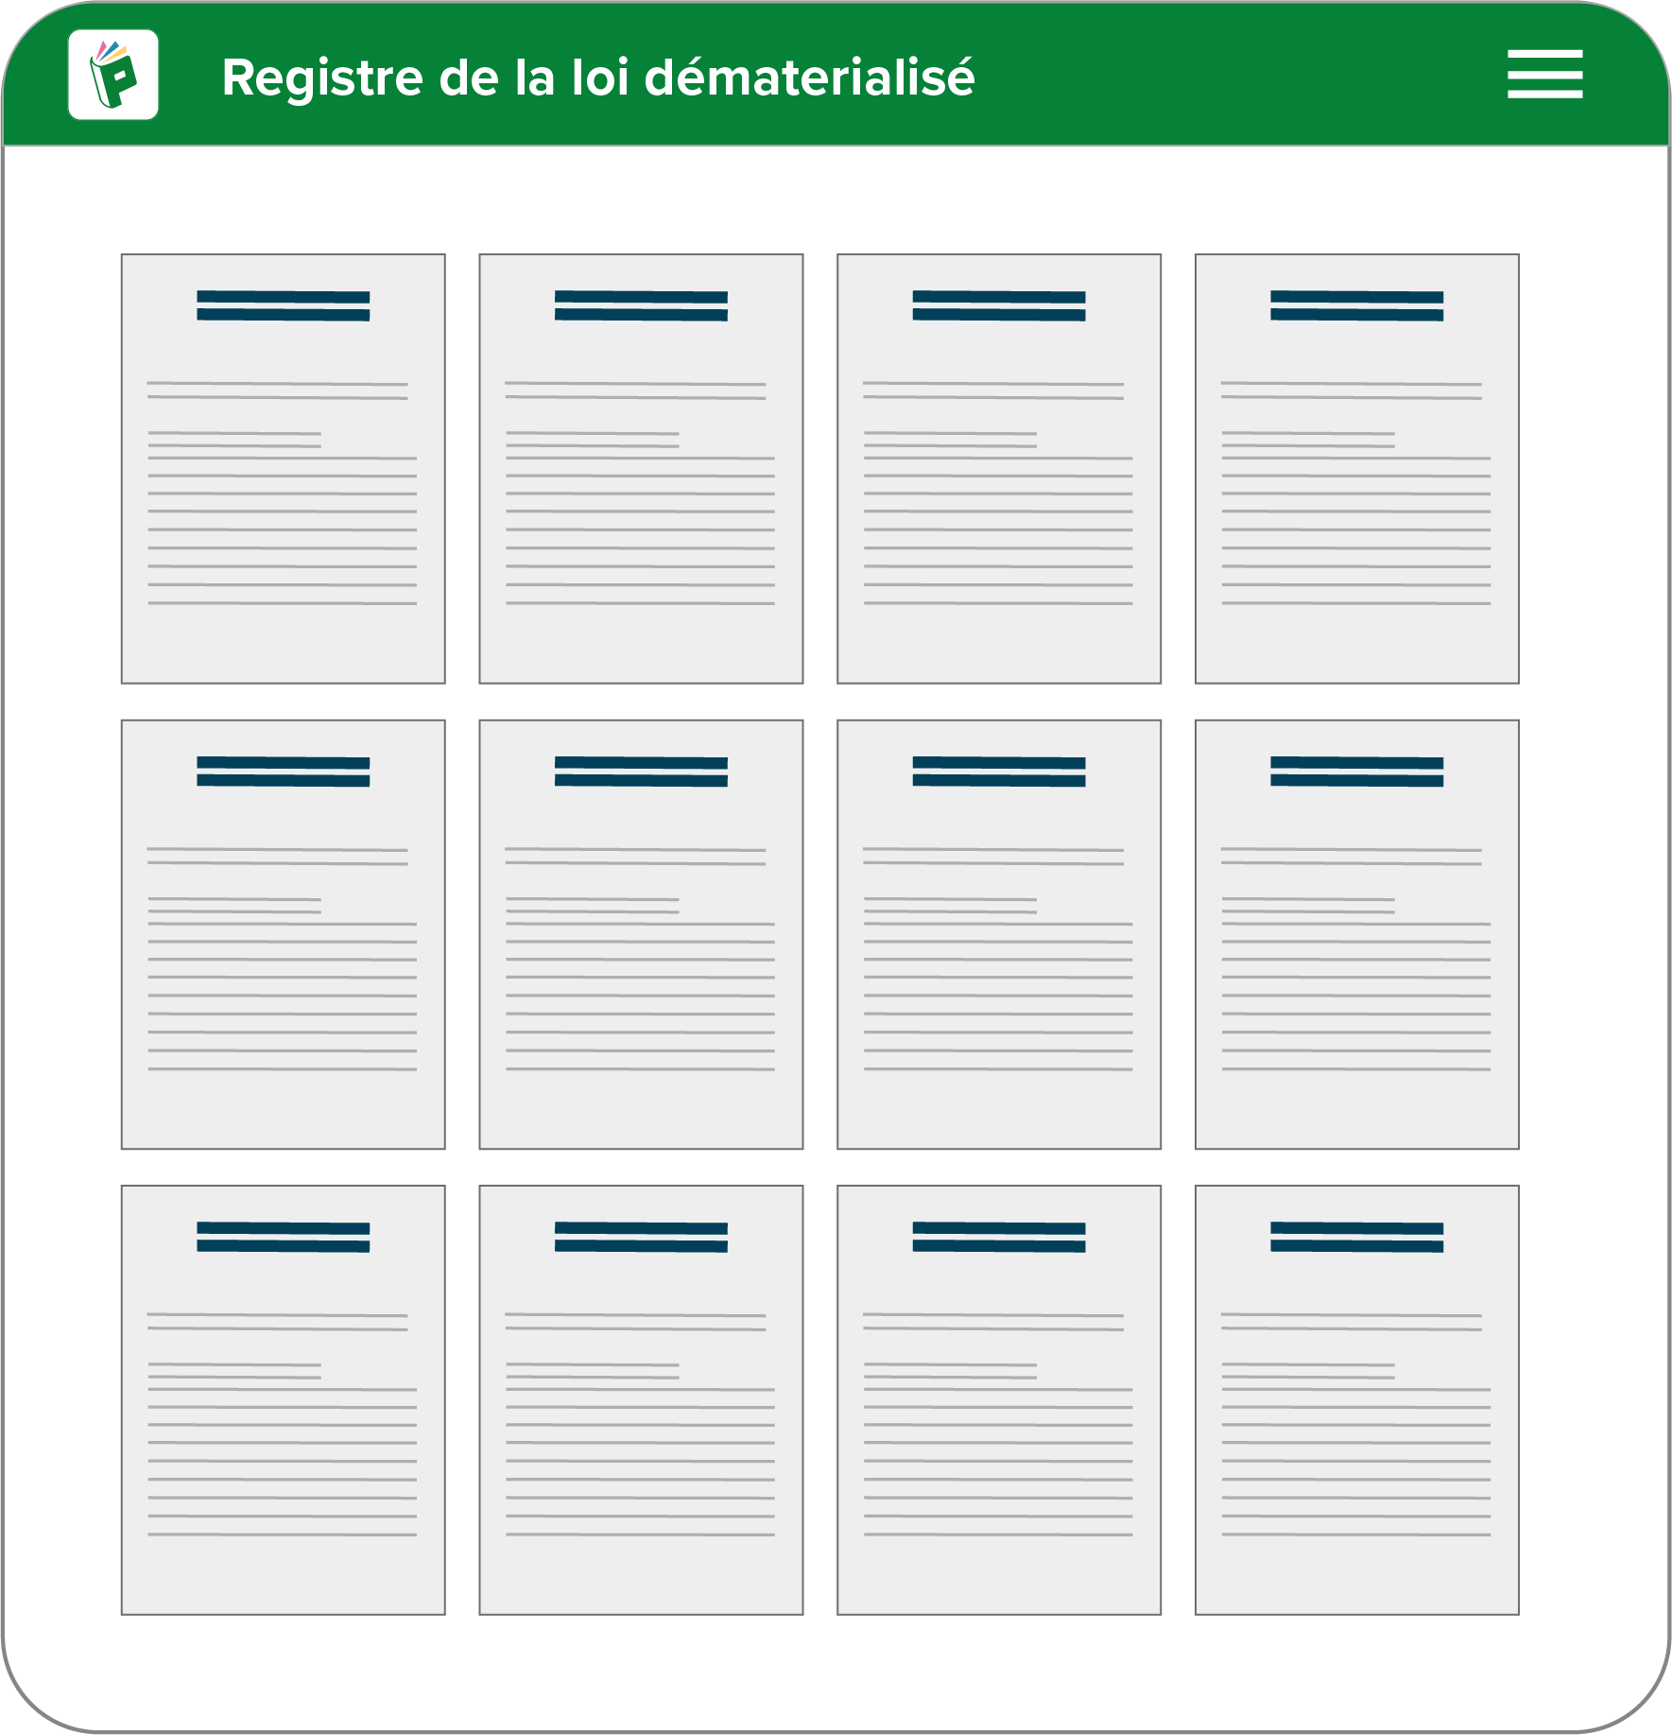Click dark blue heading of bottom-left document

point(283,1237)
